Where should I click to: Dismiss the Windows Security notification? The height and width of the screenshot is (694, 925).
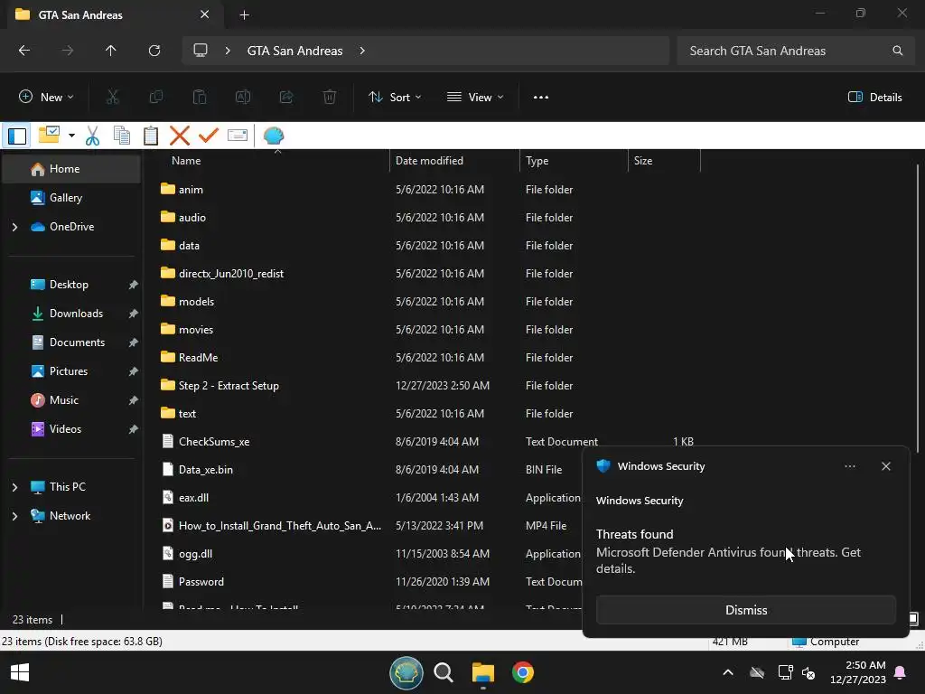tap(745, 610)
